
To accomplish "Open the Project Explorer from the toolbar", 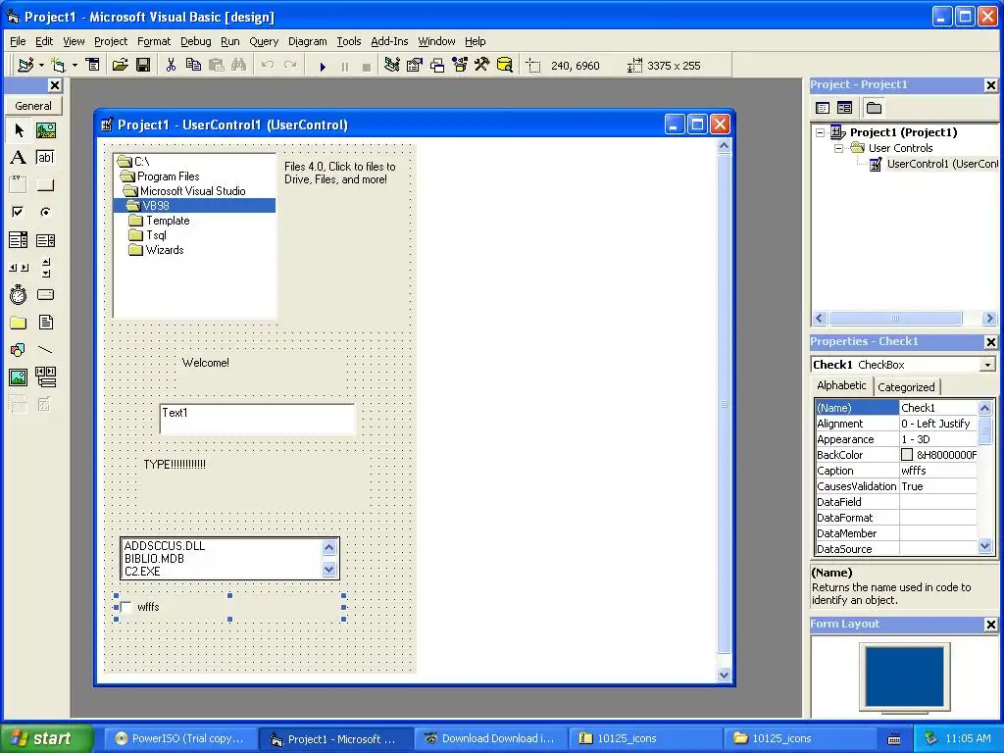I will tap(392, 65).
